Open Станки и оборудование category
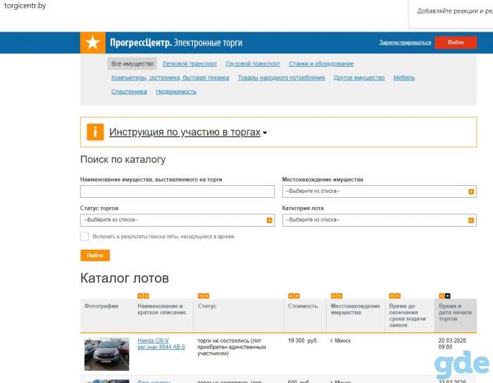This screenshot has height=383, width=493. point(321,64)
